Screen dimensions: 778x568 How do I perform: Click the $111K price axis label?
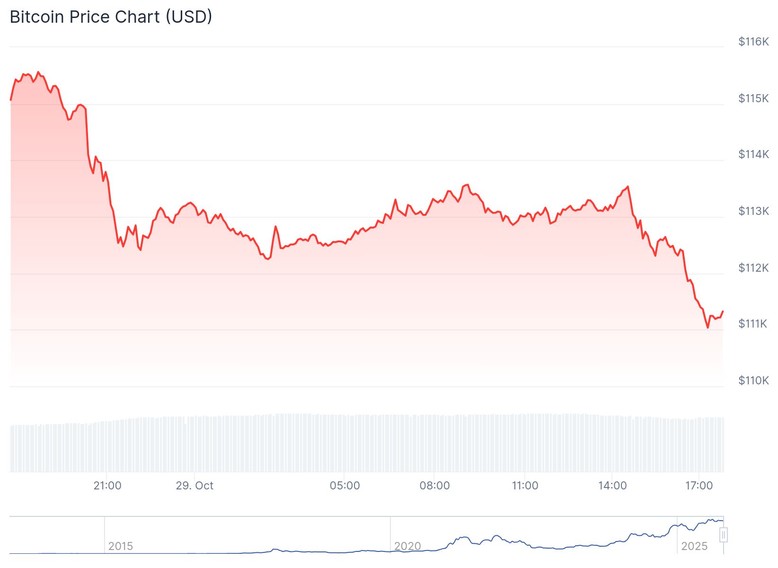[752, 324]
